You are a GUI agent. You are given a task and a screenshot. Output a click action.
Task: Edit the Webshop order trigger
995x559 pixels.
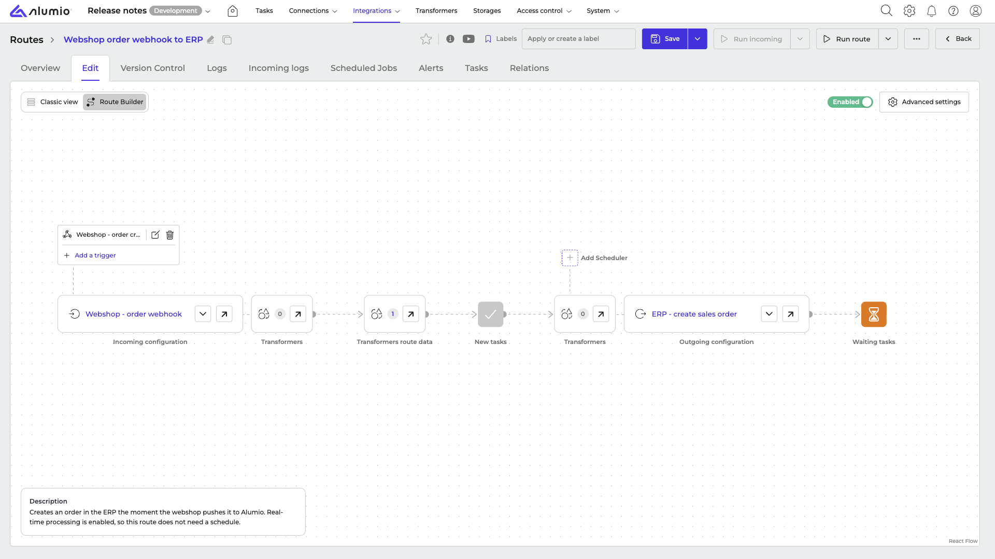coord(155,235)
